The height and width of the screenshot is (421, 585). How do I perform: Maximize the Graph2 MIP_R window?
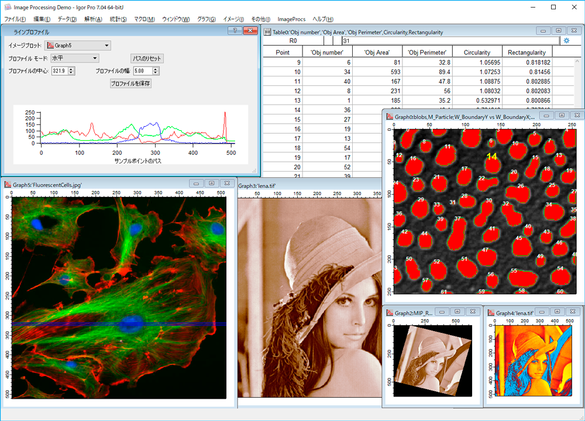[x=457, y=312]
